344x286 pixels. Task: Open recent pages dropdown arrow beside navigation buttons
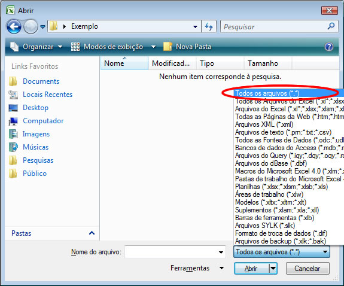pos(43,27)
